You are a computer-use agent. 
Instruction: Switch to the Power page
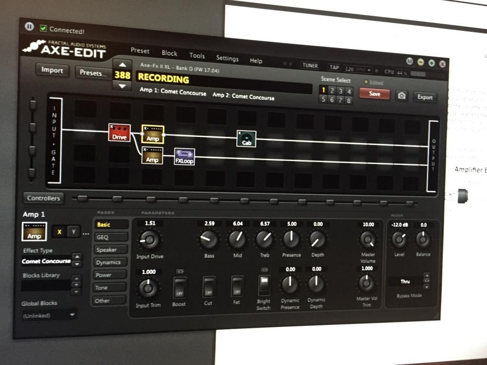110,275
